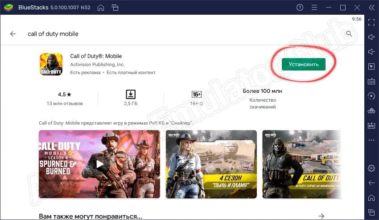The height and width of the screenshot is (220, 379).
Task: Open recent apps icon in sidebar
Action: click(371, 212)
